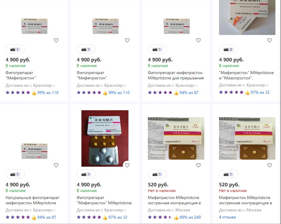
Task: Favorite the first Фитопрепарат Мифепристон listing
Action: point(56,40)
